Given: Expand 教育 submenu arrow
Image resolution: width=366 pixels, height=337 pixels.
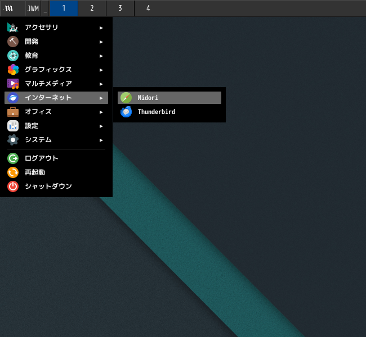Looking at the screenshot, I should click(101, 56).
